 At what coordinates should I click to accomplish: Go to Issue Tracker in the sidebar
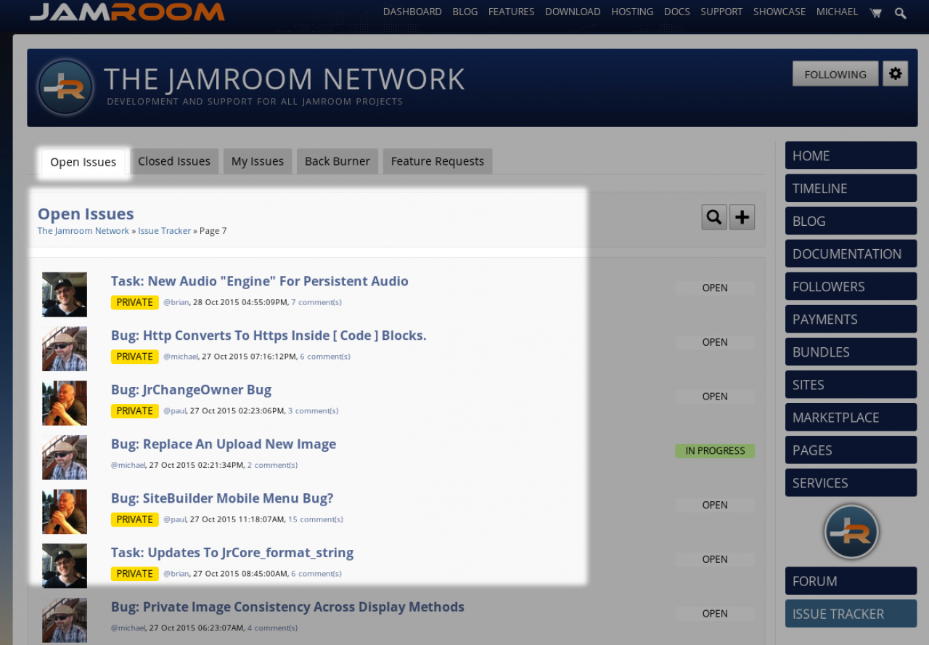[x=851, y=614]
